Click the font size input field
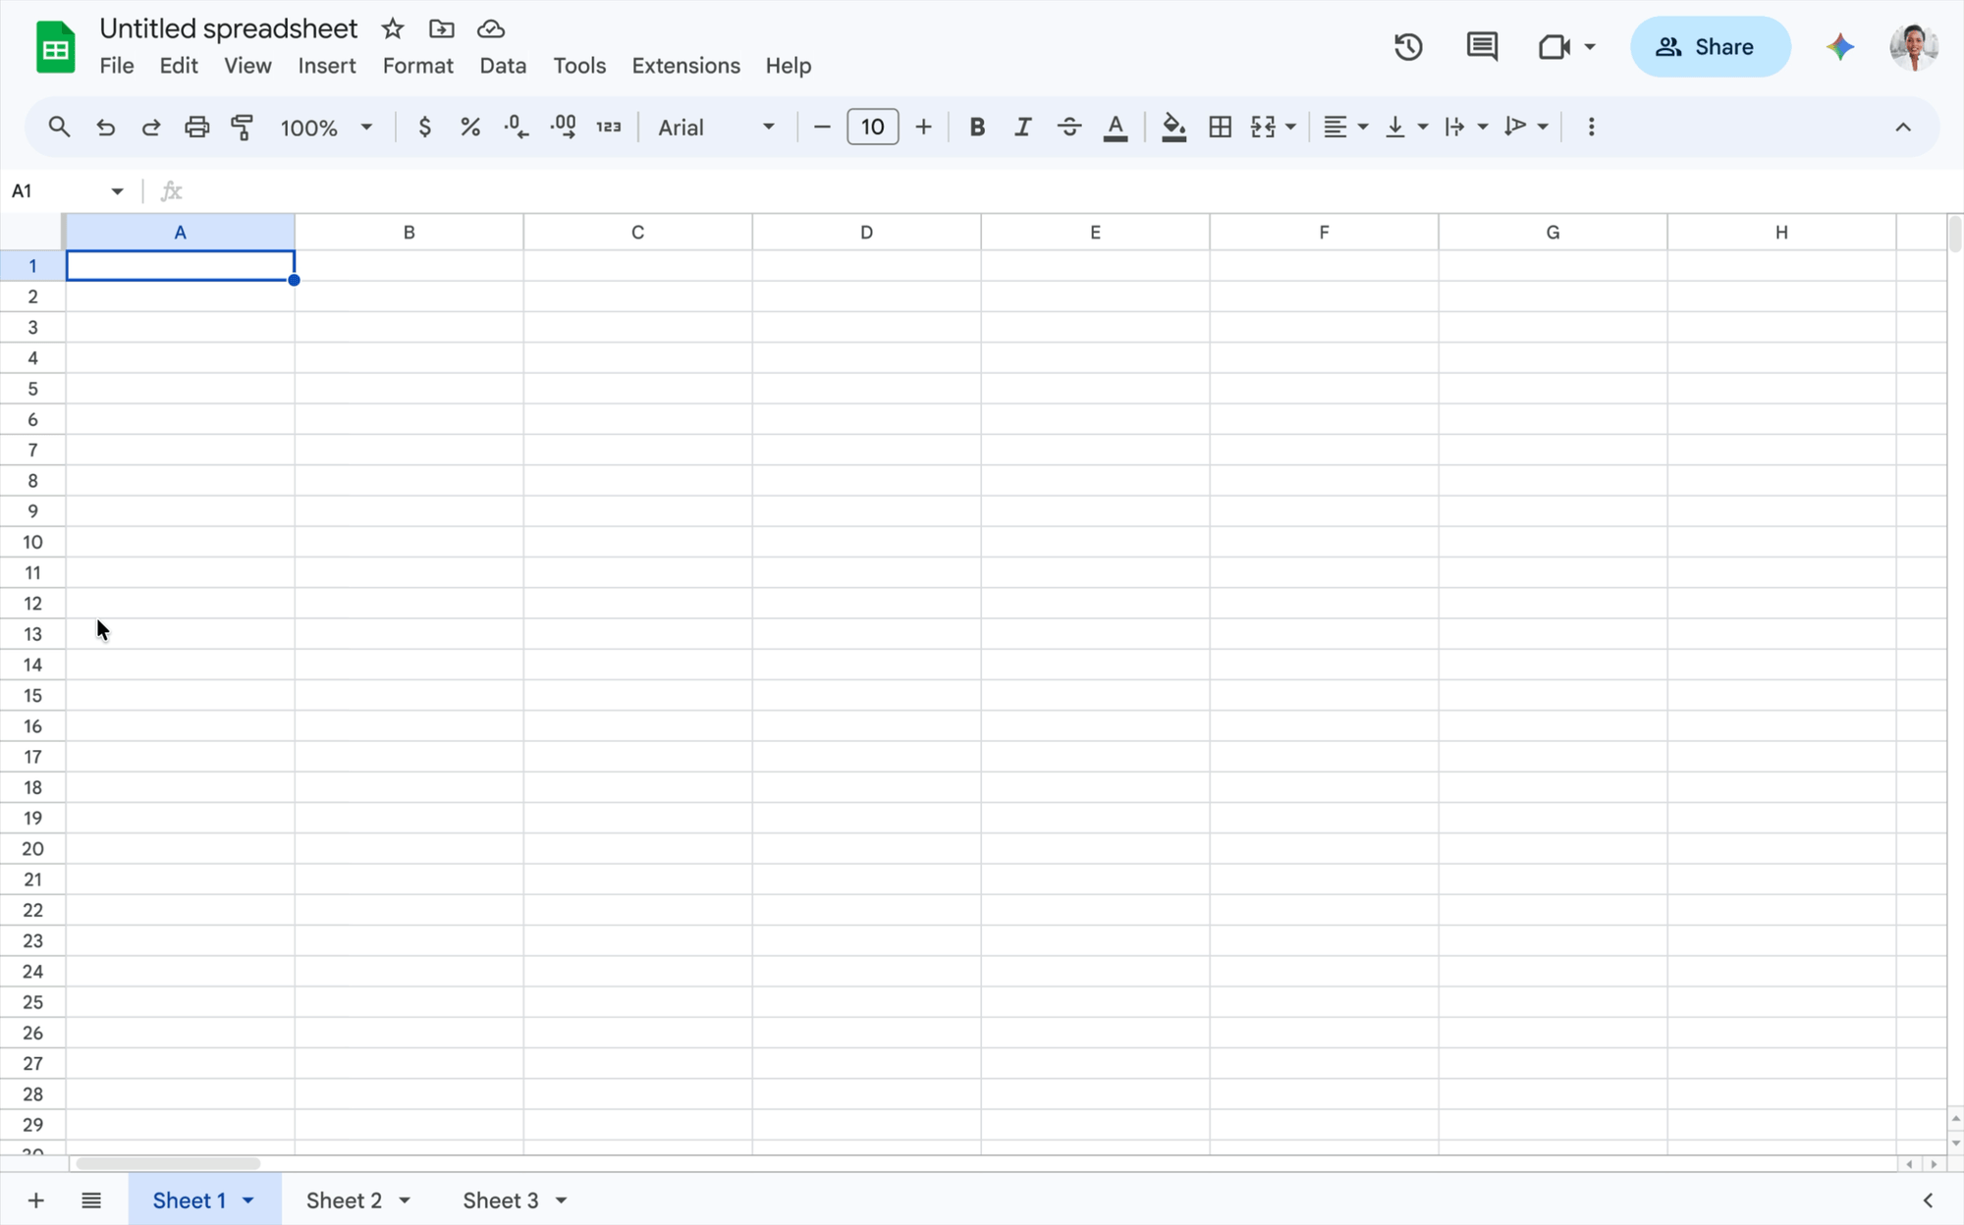The image size is (1964, 1225). (872, 127)
